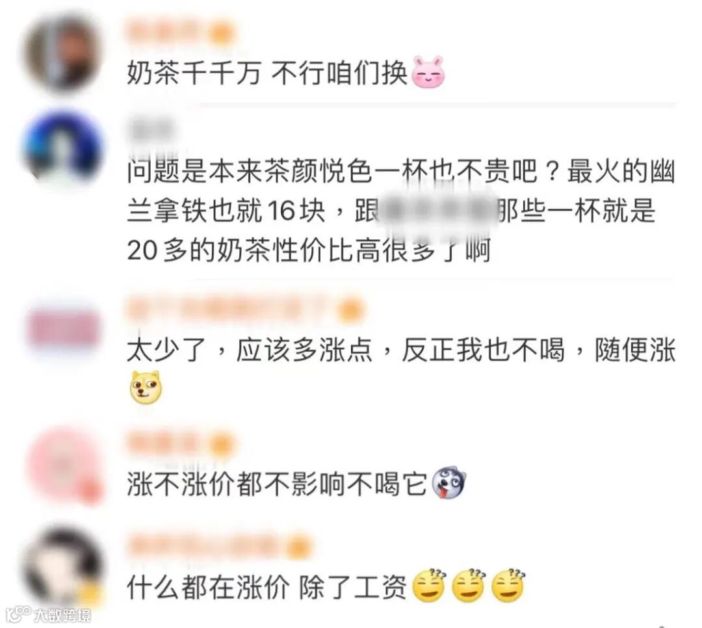Viewport: 702px width, 628px height.
Task: Click last sleepy smiley emoji in last comment
Action: pyautogui.click(x=508, y=585)
